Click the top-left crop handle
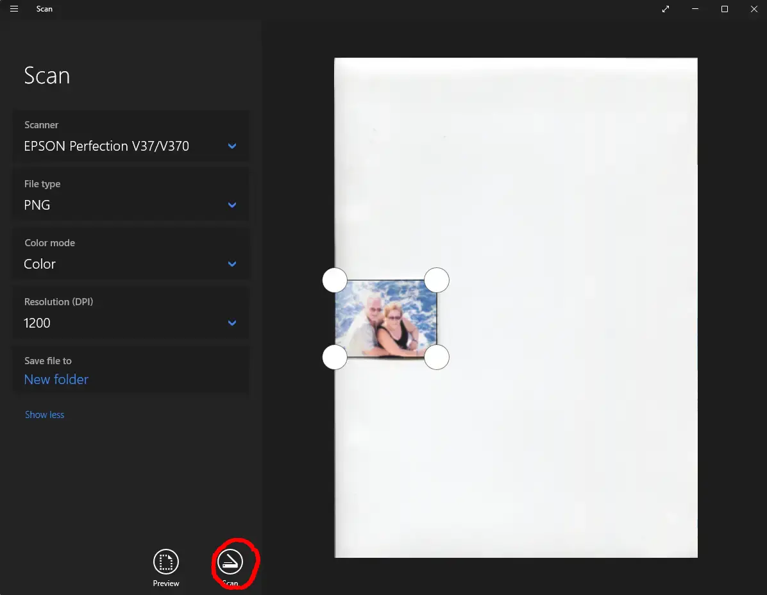The height and width of the screenshot is (595, 767). [335, 280]
